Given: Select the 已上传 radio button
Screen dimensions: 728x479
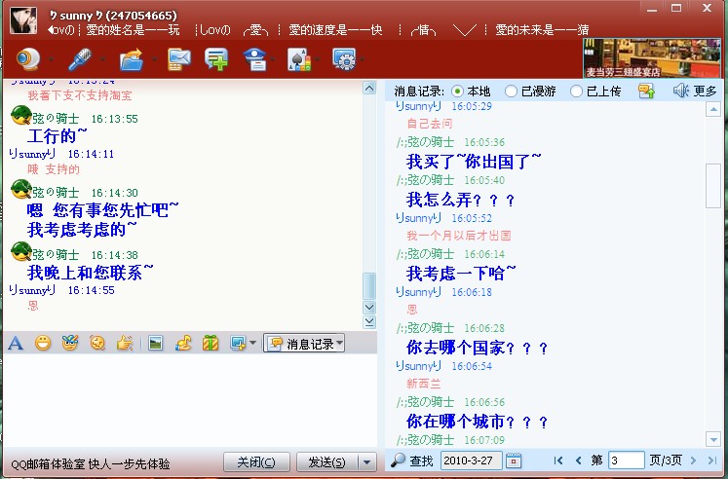Looking at the screenshot, I should (x=577, y=92).
